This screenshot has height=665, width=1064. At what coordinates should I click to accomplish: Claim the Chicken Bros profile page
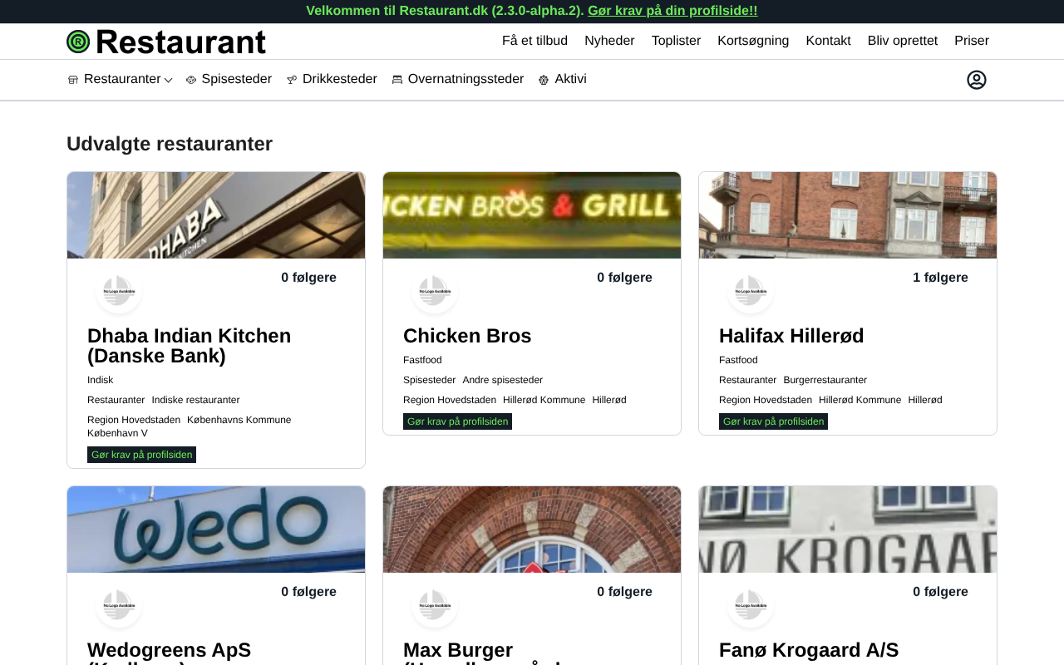[457, 421]
